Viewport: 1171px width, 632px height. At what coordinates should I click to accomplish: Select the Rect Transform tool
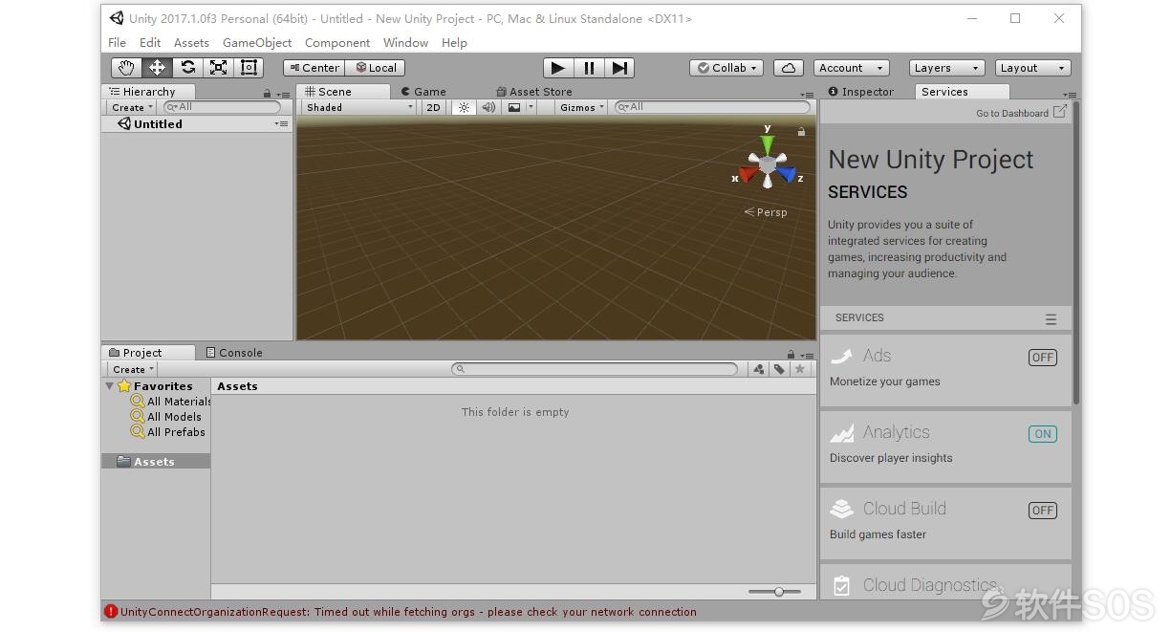[249, 67]
